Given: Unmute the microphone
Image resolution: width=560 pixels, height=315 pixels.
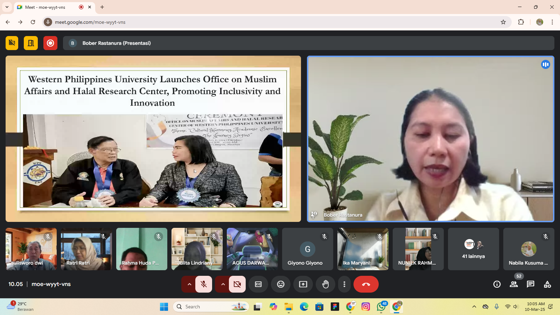Looking at the screenshot, I should pos(204,284).
